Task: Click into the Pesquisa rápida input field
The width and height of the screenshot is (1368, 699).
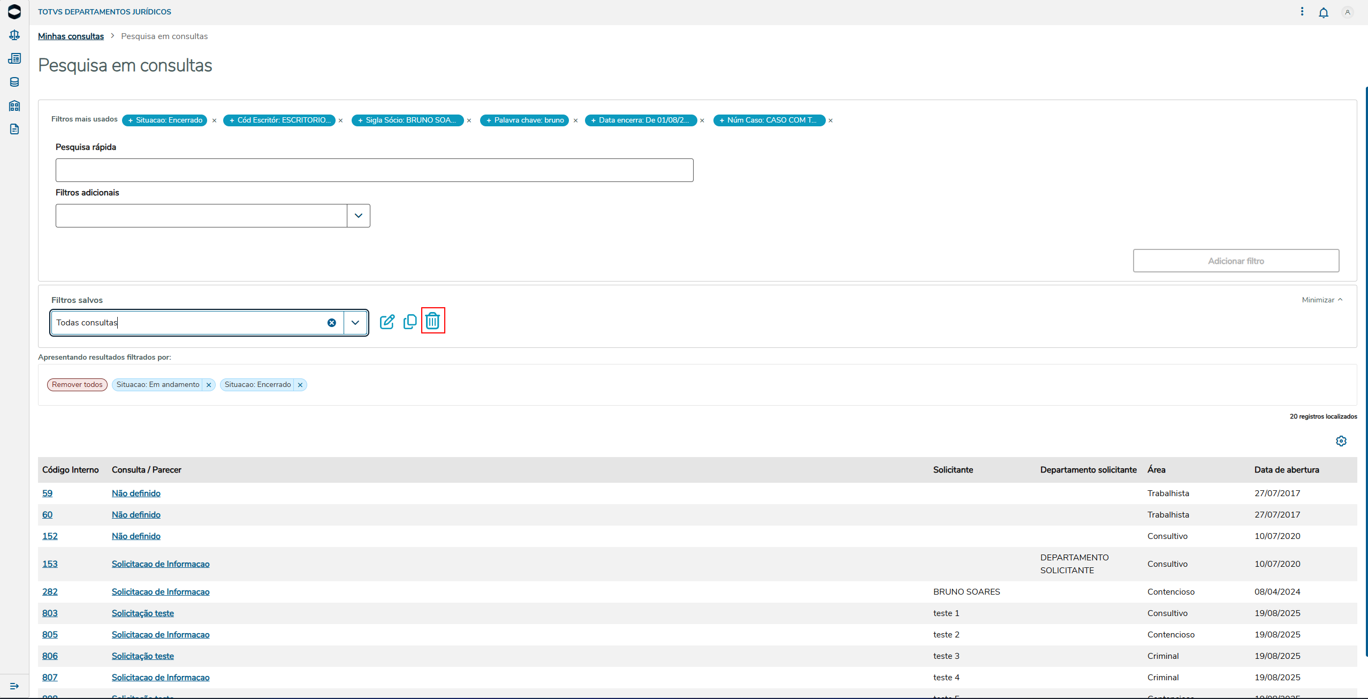Action: 374,170
